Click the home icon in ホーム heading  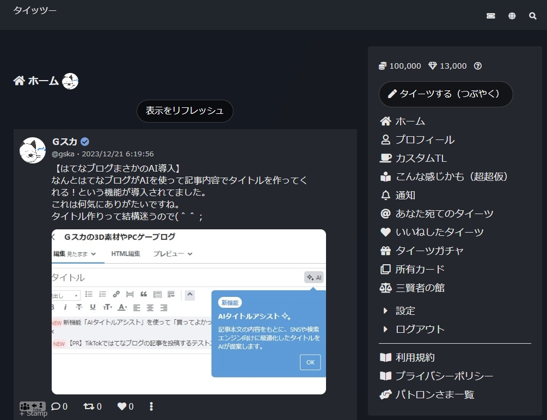click(x=19, y=81)
